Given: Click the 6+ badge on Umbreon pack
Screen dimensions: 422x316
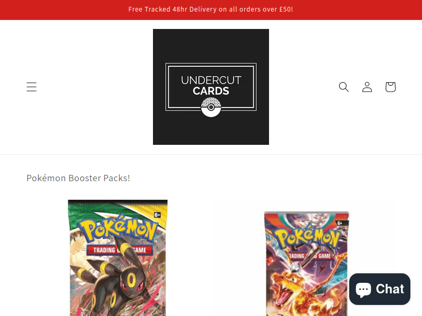Looking at the screenshot, I should 157,215.
